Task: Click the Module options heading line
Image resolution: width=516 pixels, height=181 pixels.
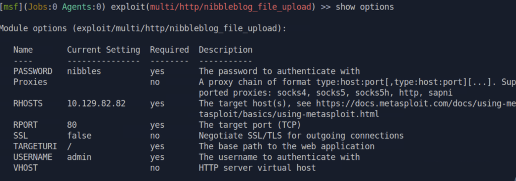Action: click(x=143, y=29)
